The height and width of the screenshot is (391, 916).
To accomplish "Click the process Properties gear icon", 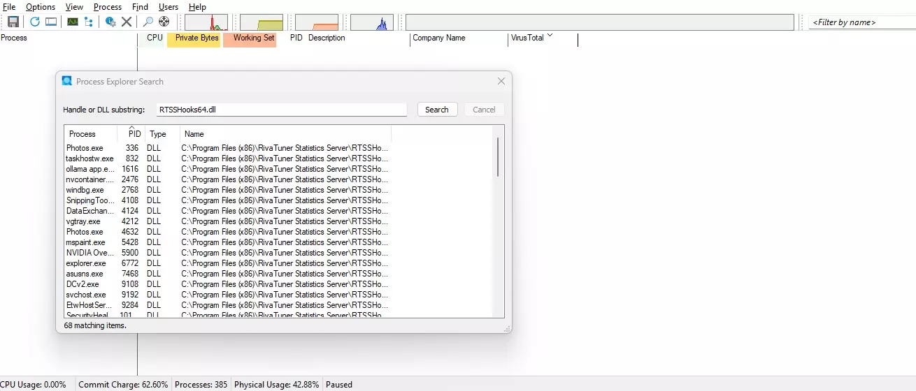I will [110, 22].
